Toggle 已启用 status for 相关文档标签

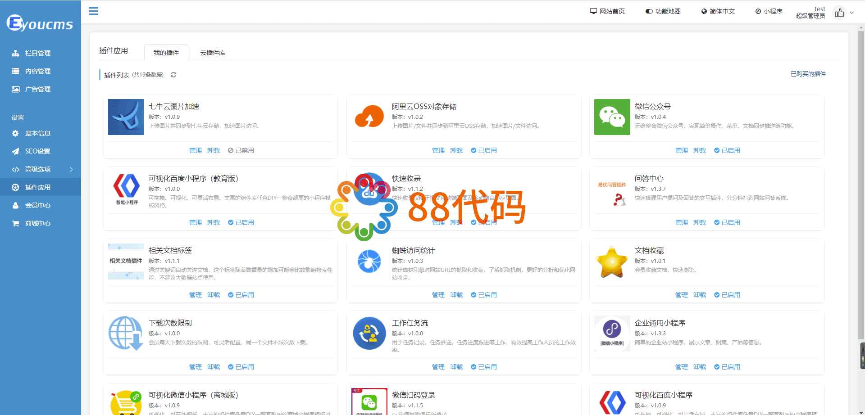point(241,295)
